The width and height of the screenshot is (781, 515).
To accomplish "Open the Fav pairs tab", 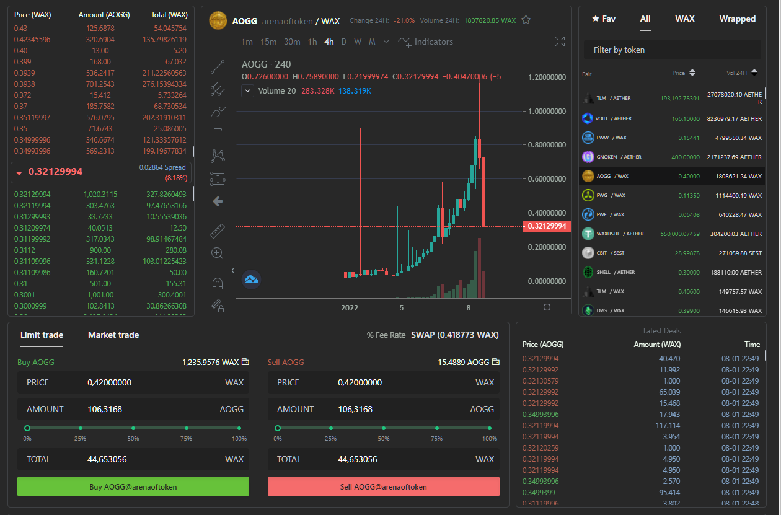I will tap(604, 19).
